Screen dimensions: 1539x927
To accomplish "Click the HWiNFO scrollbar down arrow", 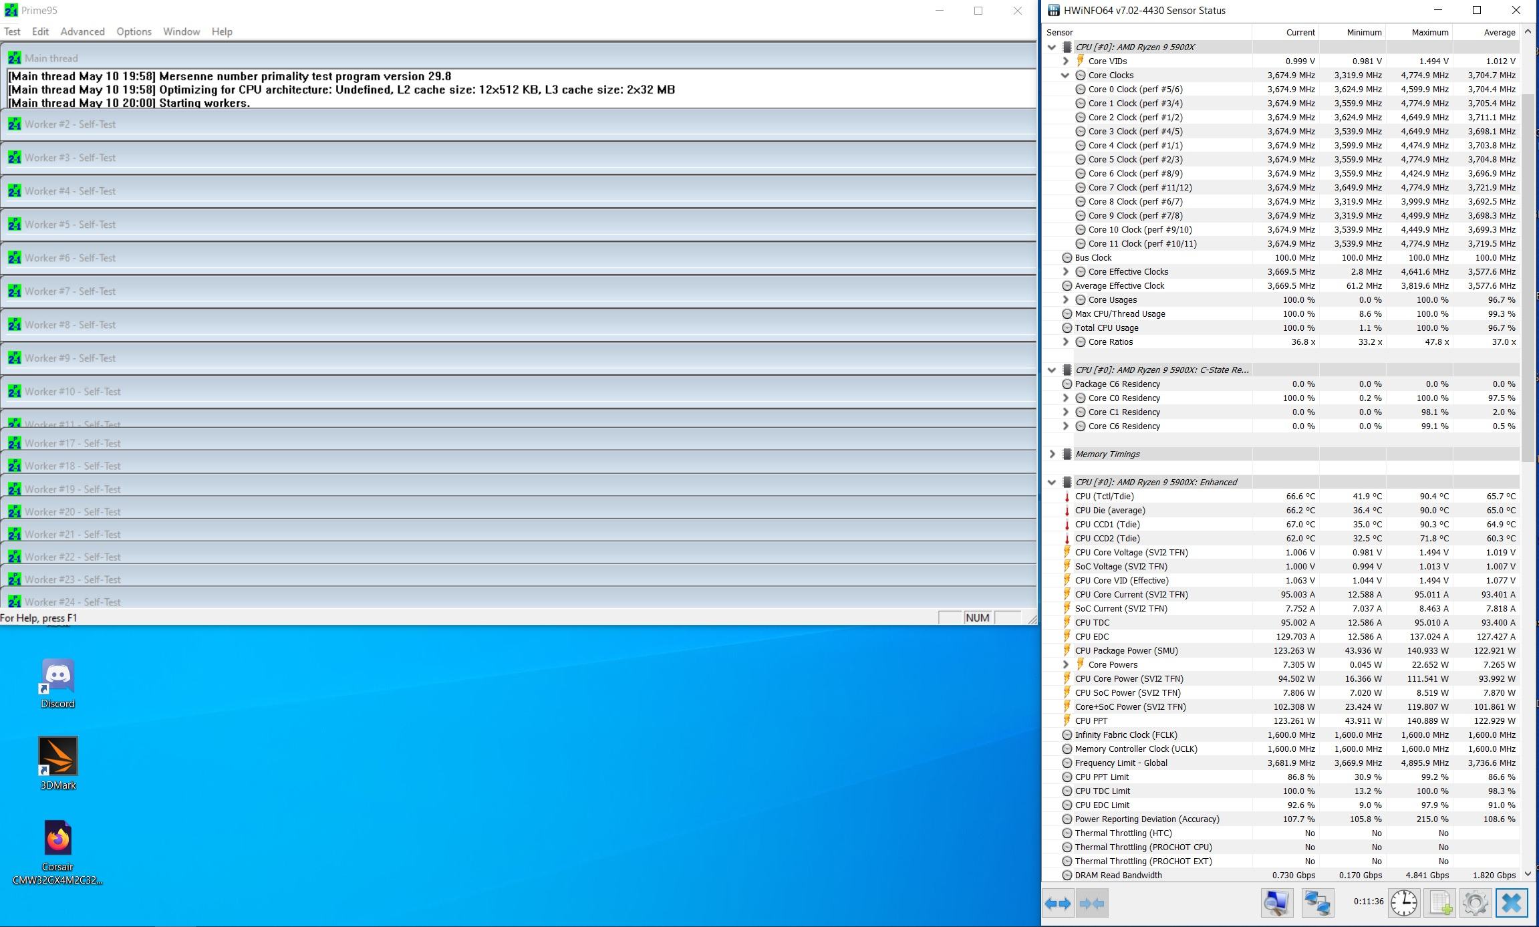I will coord(1528,874).
